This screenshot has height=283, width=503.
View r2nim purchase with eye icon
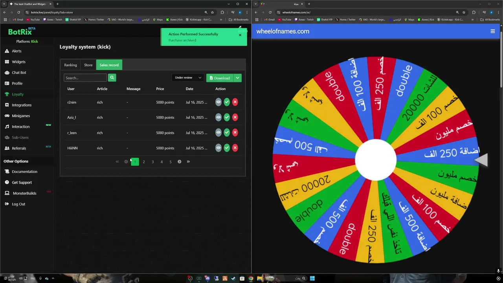pyautogui.click(x=218, y=102)
